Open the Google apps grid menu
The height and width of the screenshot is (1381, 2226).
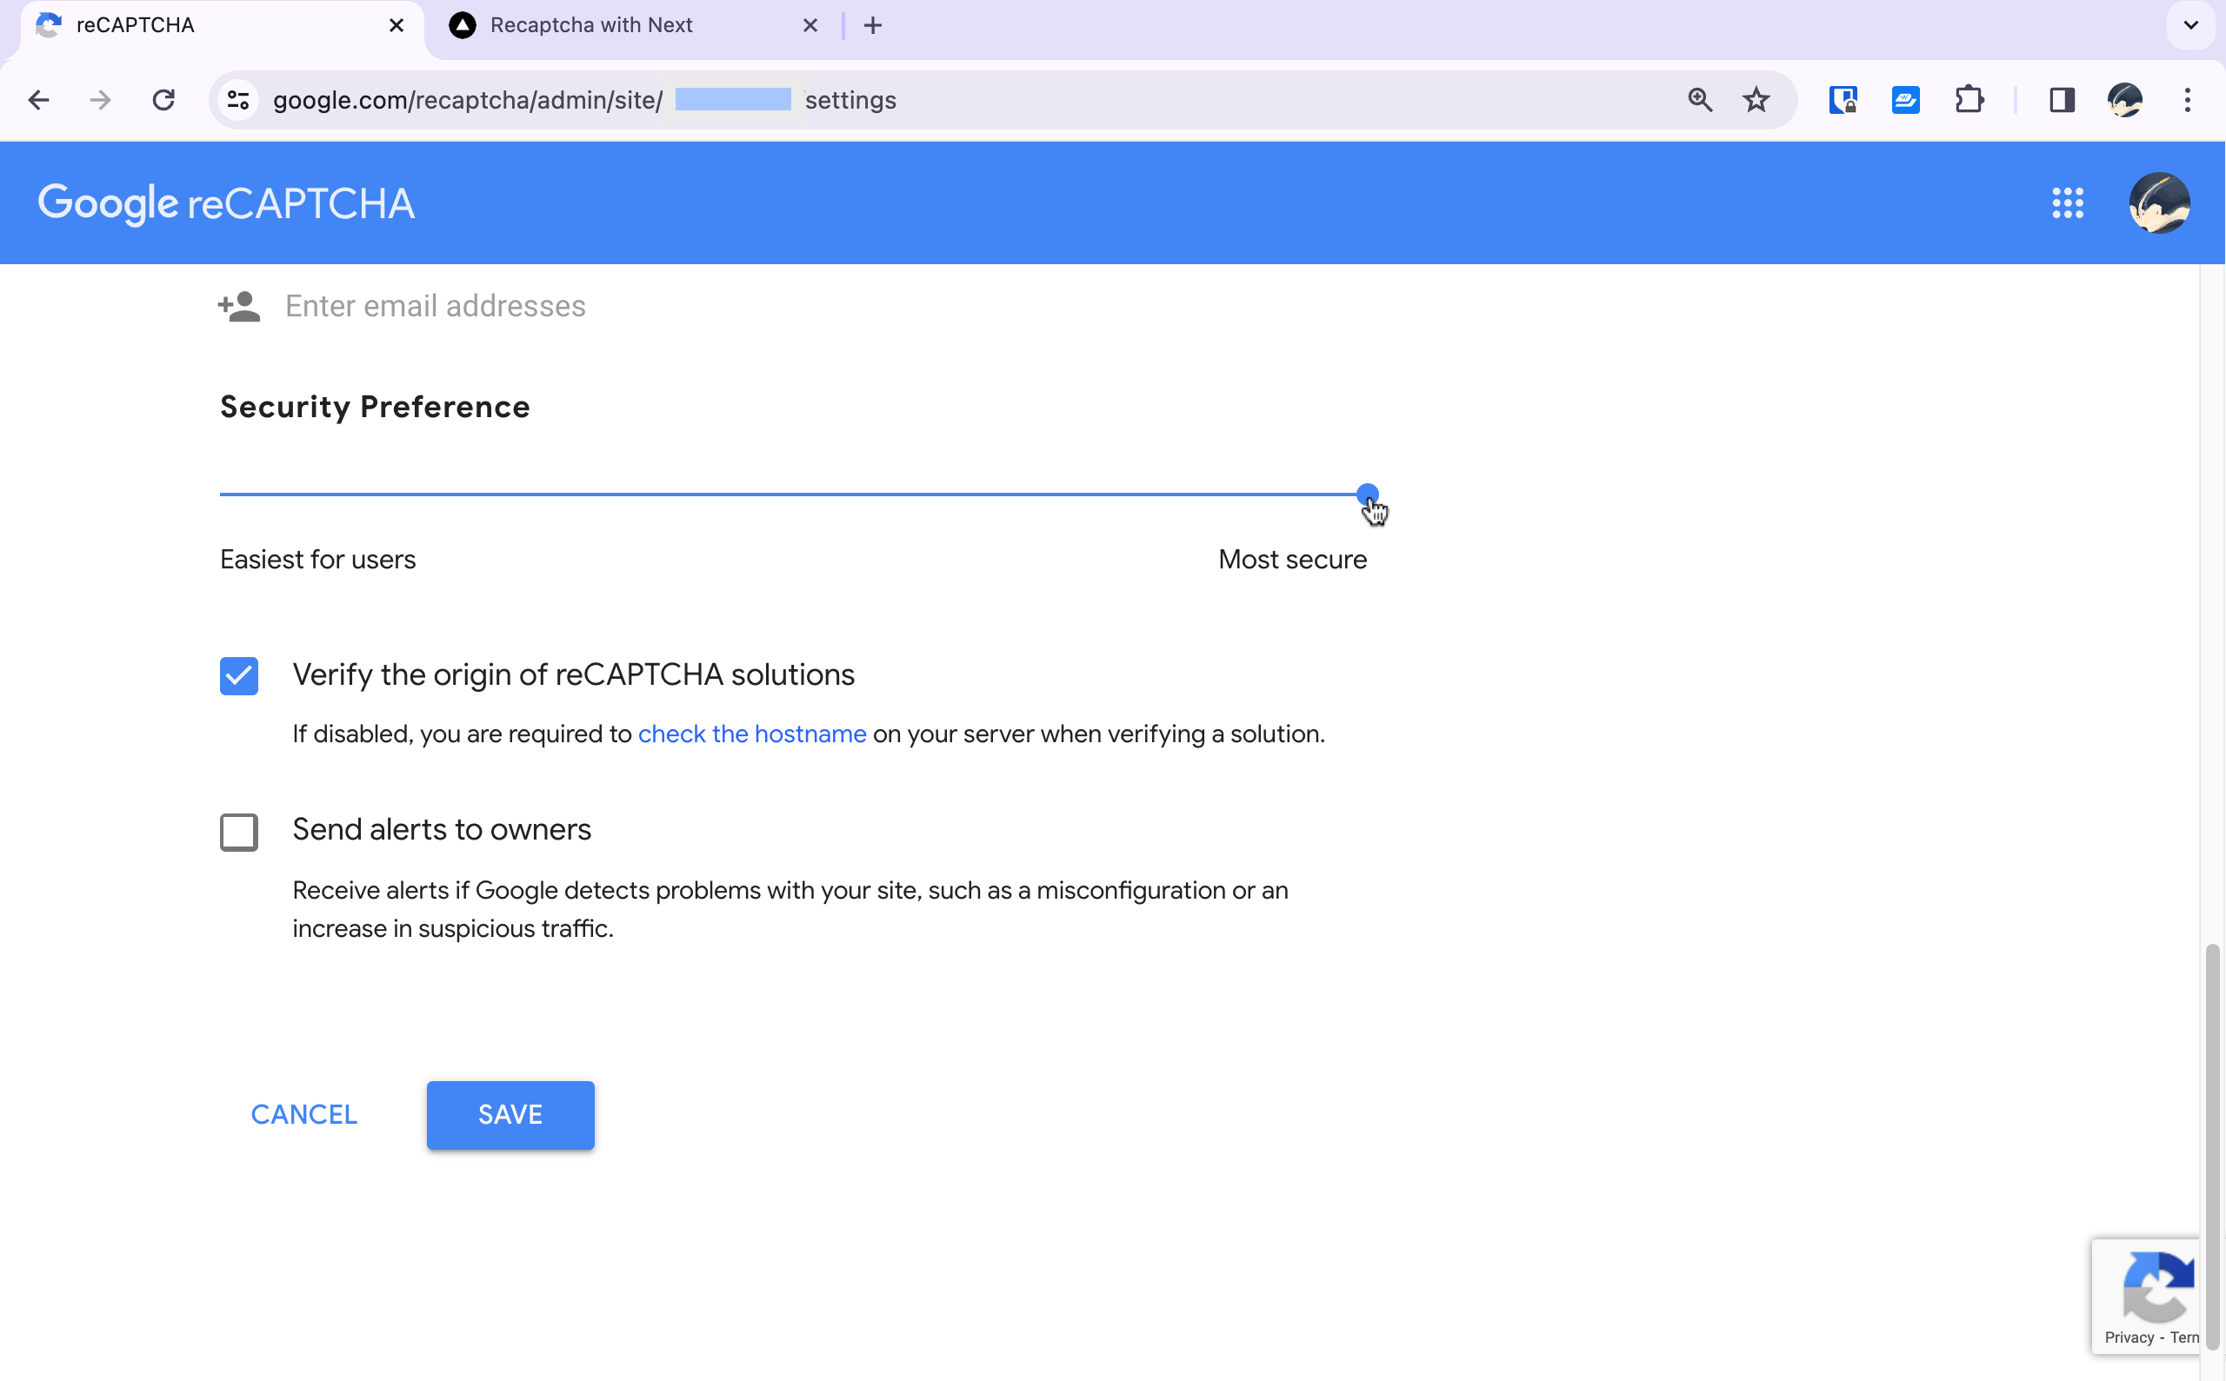2069,203
